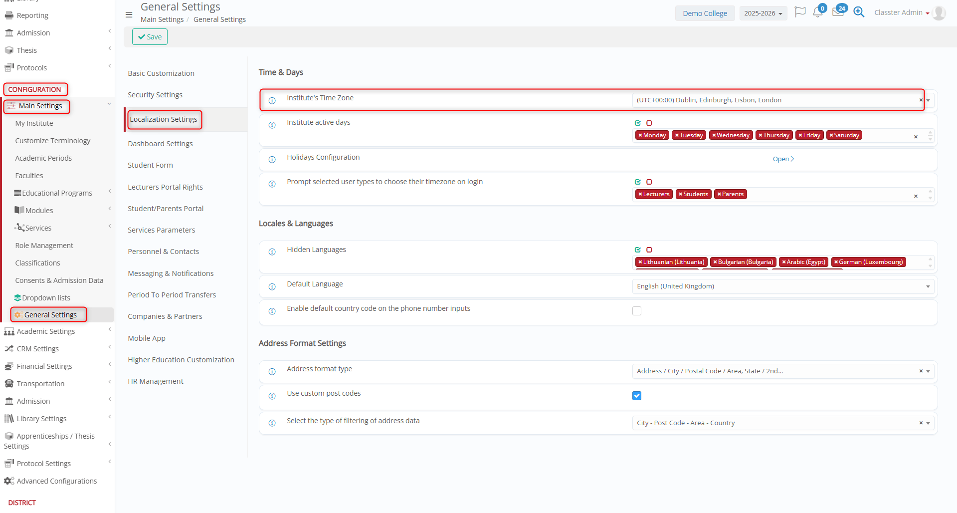Click info icon beside Institute's Time Zone
957x513 pixels.
pos(272,101)
